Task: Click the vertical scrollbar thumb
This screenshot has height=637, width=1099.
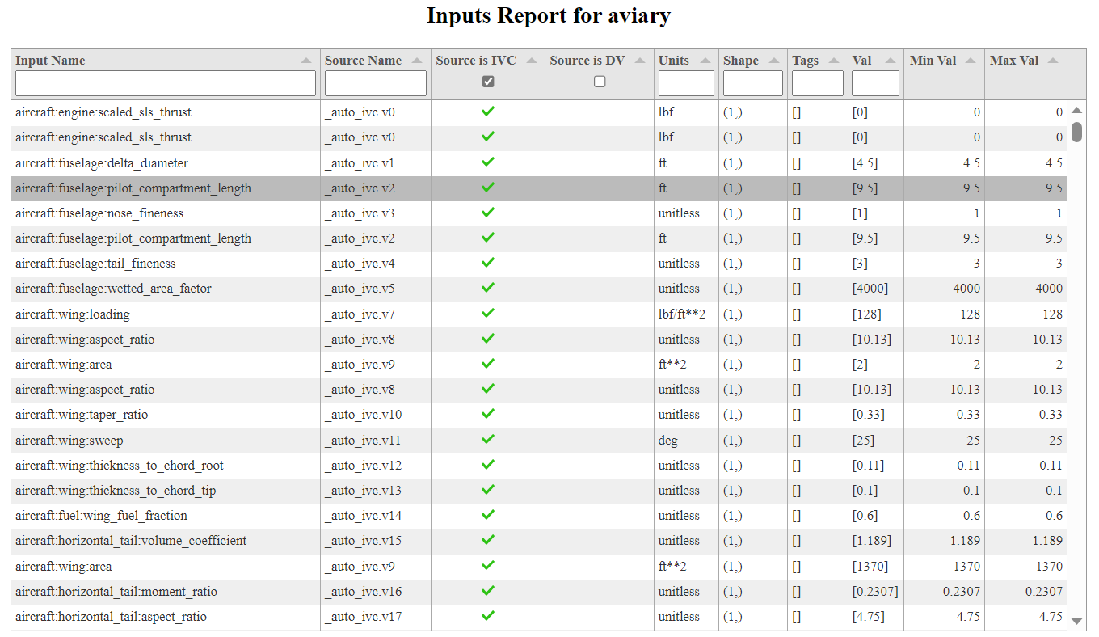Action: (1077, 132)
